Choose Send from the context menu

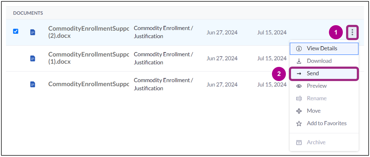(x=313, y=73)
